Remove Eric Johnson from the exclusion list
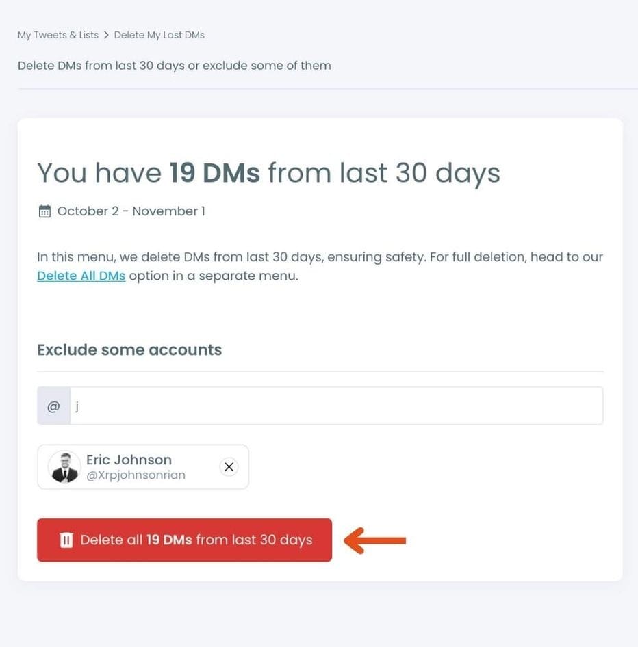 click(229, 466)
